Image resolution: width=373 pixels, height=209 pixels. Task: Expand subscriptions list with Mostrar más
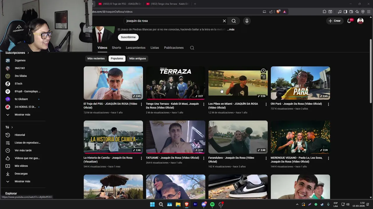[x=23, y=115]
